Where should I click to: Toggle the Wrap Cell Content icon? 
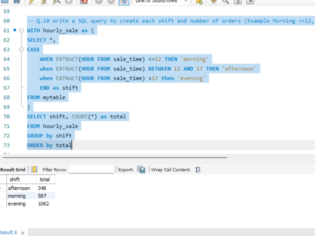[x=198, y=170]
